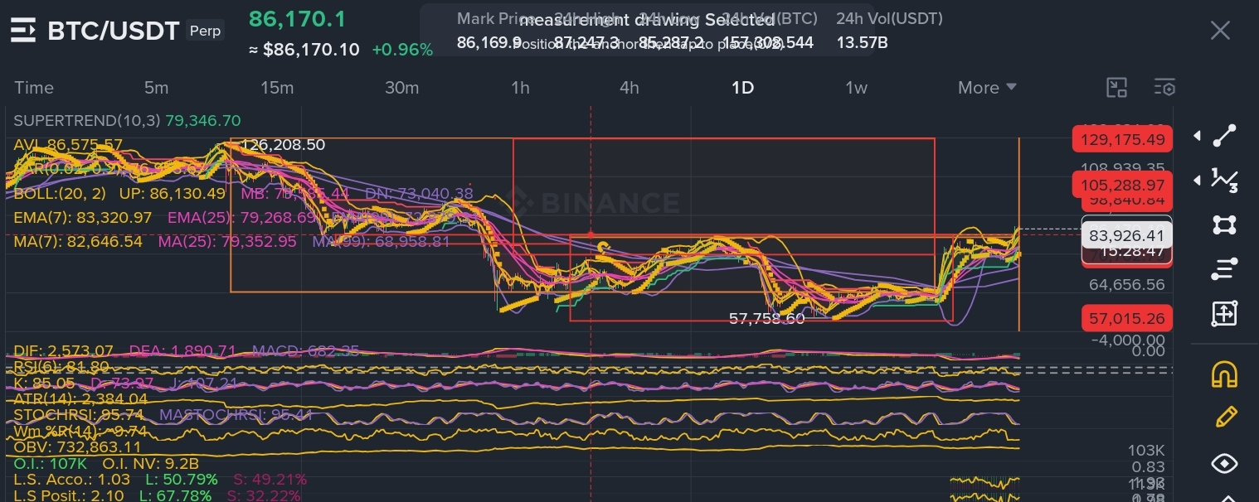Select the 1w timeframe
Viewport: 1259px width, 502px height.
click(x=856, y=88)
